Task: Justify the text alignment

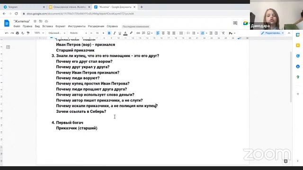Action: point(174,33)
